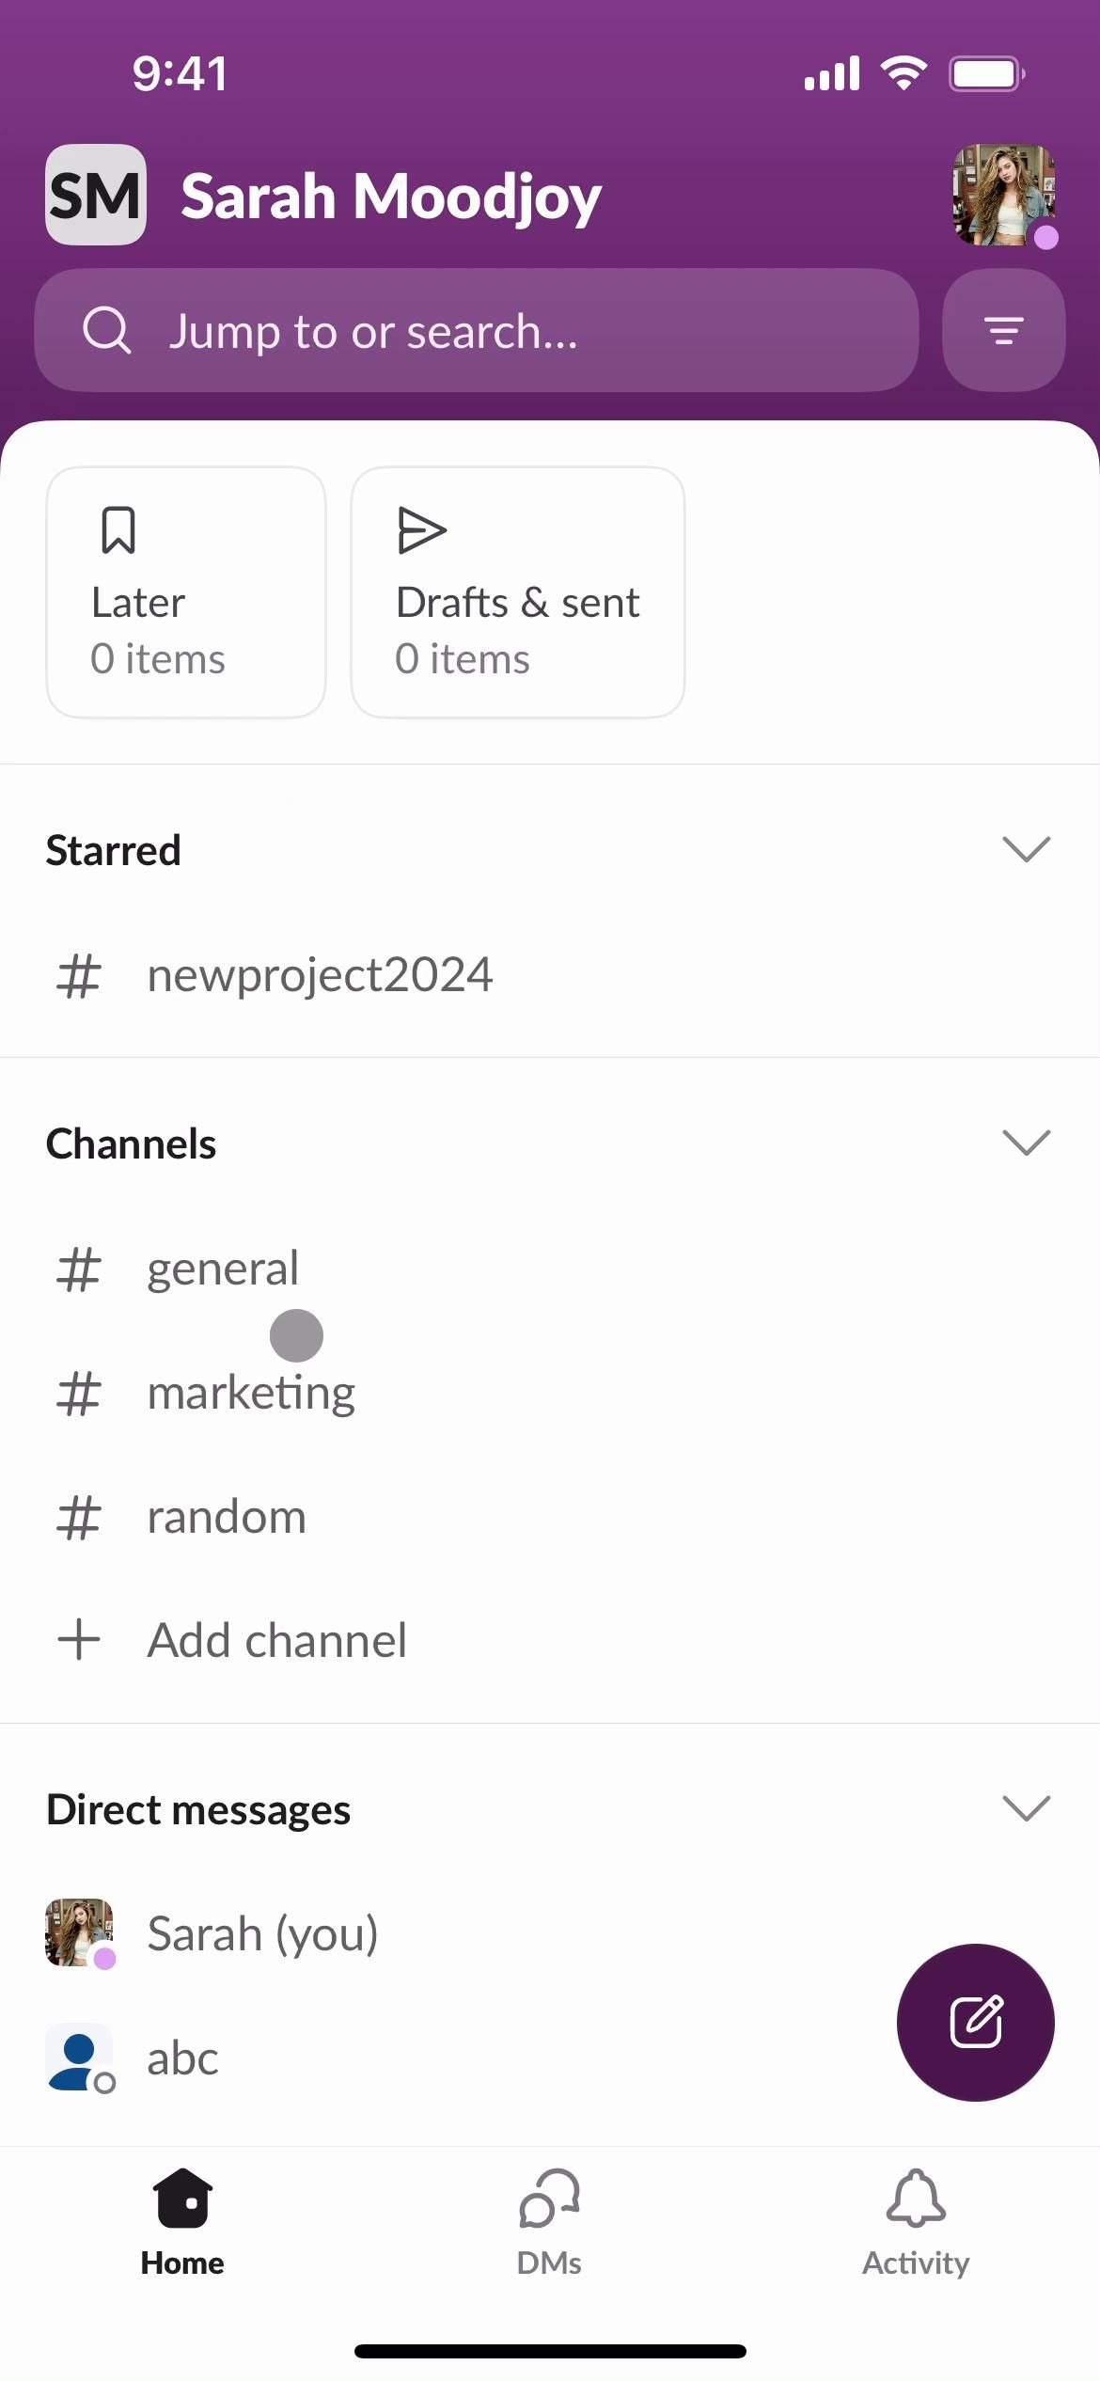Image resolution: width=1100 pixels, height=2381 pixels.
Task: Collapse the Channels section chevron
Action: pos(1026,1143)
